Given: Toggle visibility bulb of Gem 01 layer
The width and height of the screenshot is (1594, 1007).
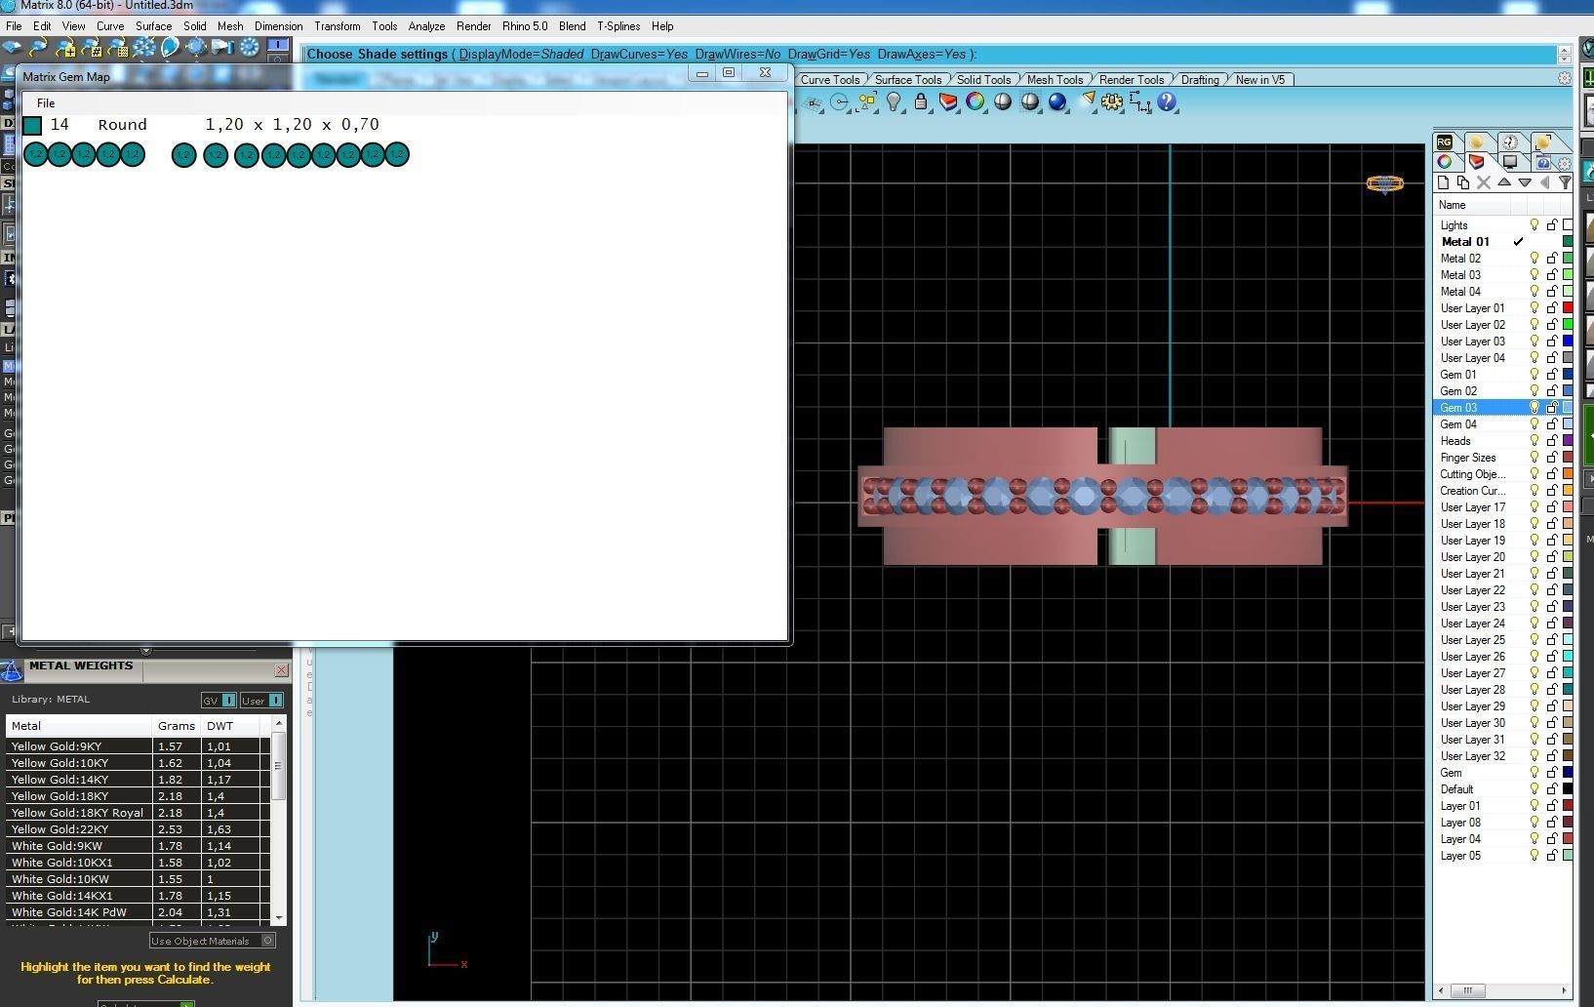Looking at the screenshot, I should (x=1534, y=375).
